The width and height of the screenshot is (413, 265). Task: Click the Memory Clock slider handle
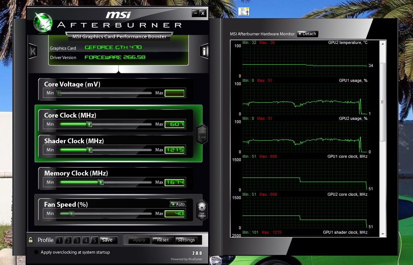(x=101, y=182)
